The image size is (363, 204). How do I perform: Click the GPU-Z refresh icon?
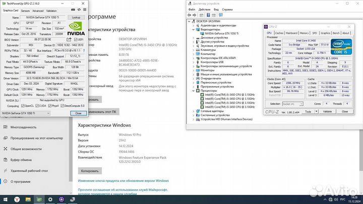click(79, 10)
